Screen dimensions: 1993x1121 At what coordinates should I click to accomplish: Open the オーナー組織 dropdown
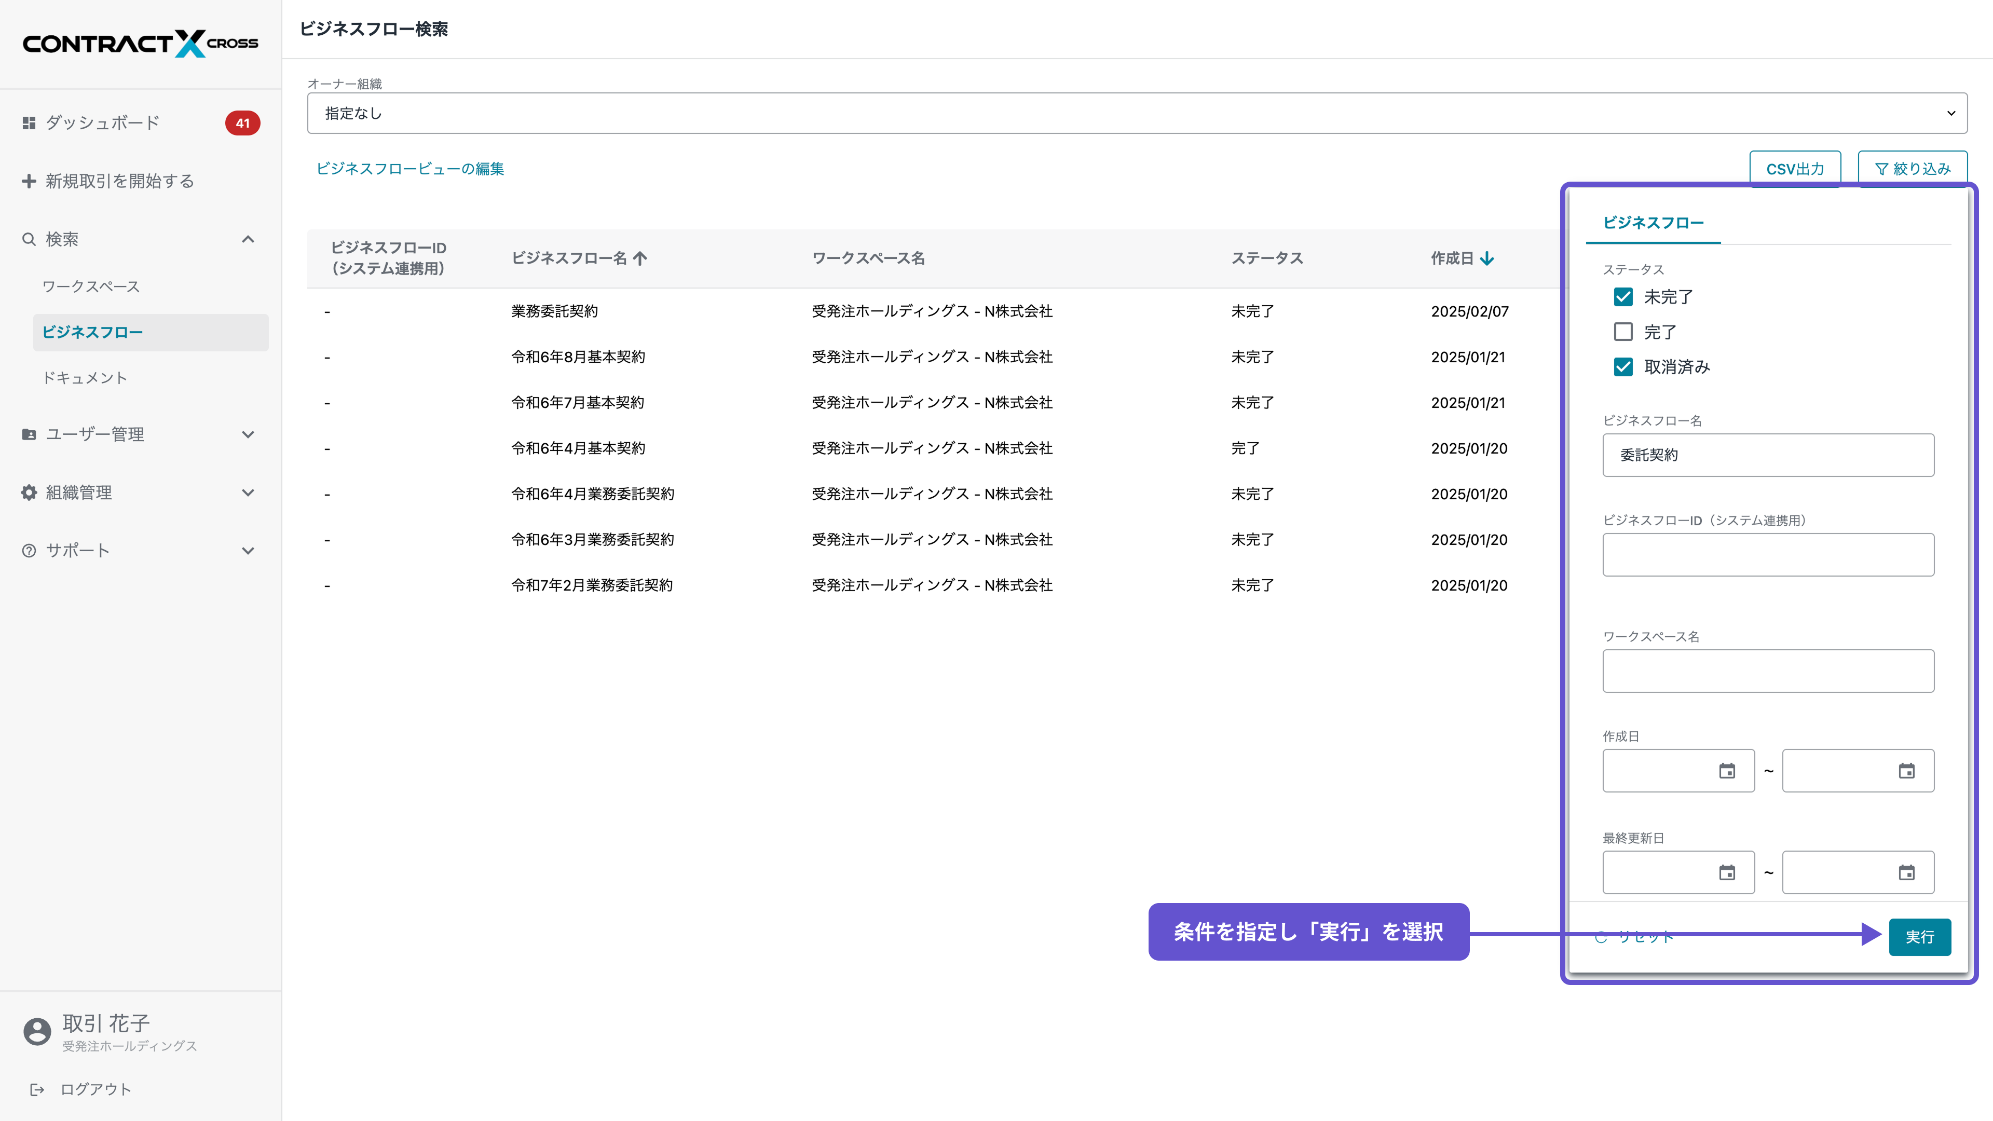point(1137,113)
